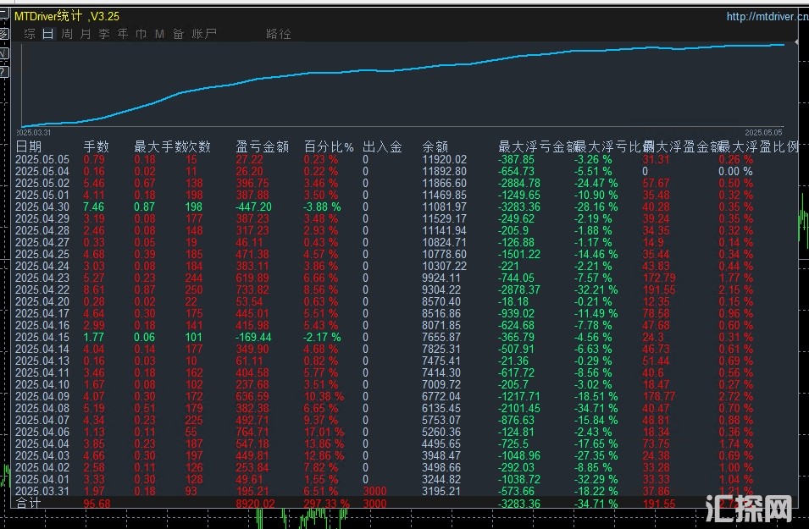
Task: Click the trade count 250
Action: 194,289
